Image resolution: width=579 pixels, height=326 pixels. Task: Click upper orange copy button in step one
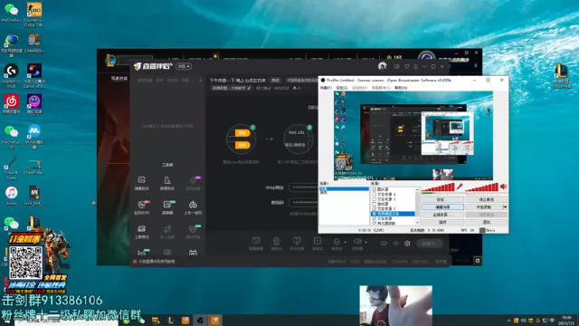[242, 133]
